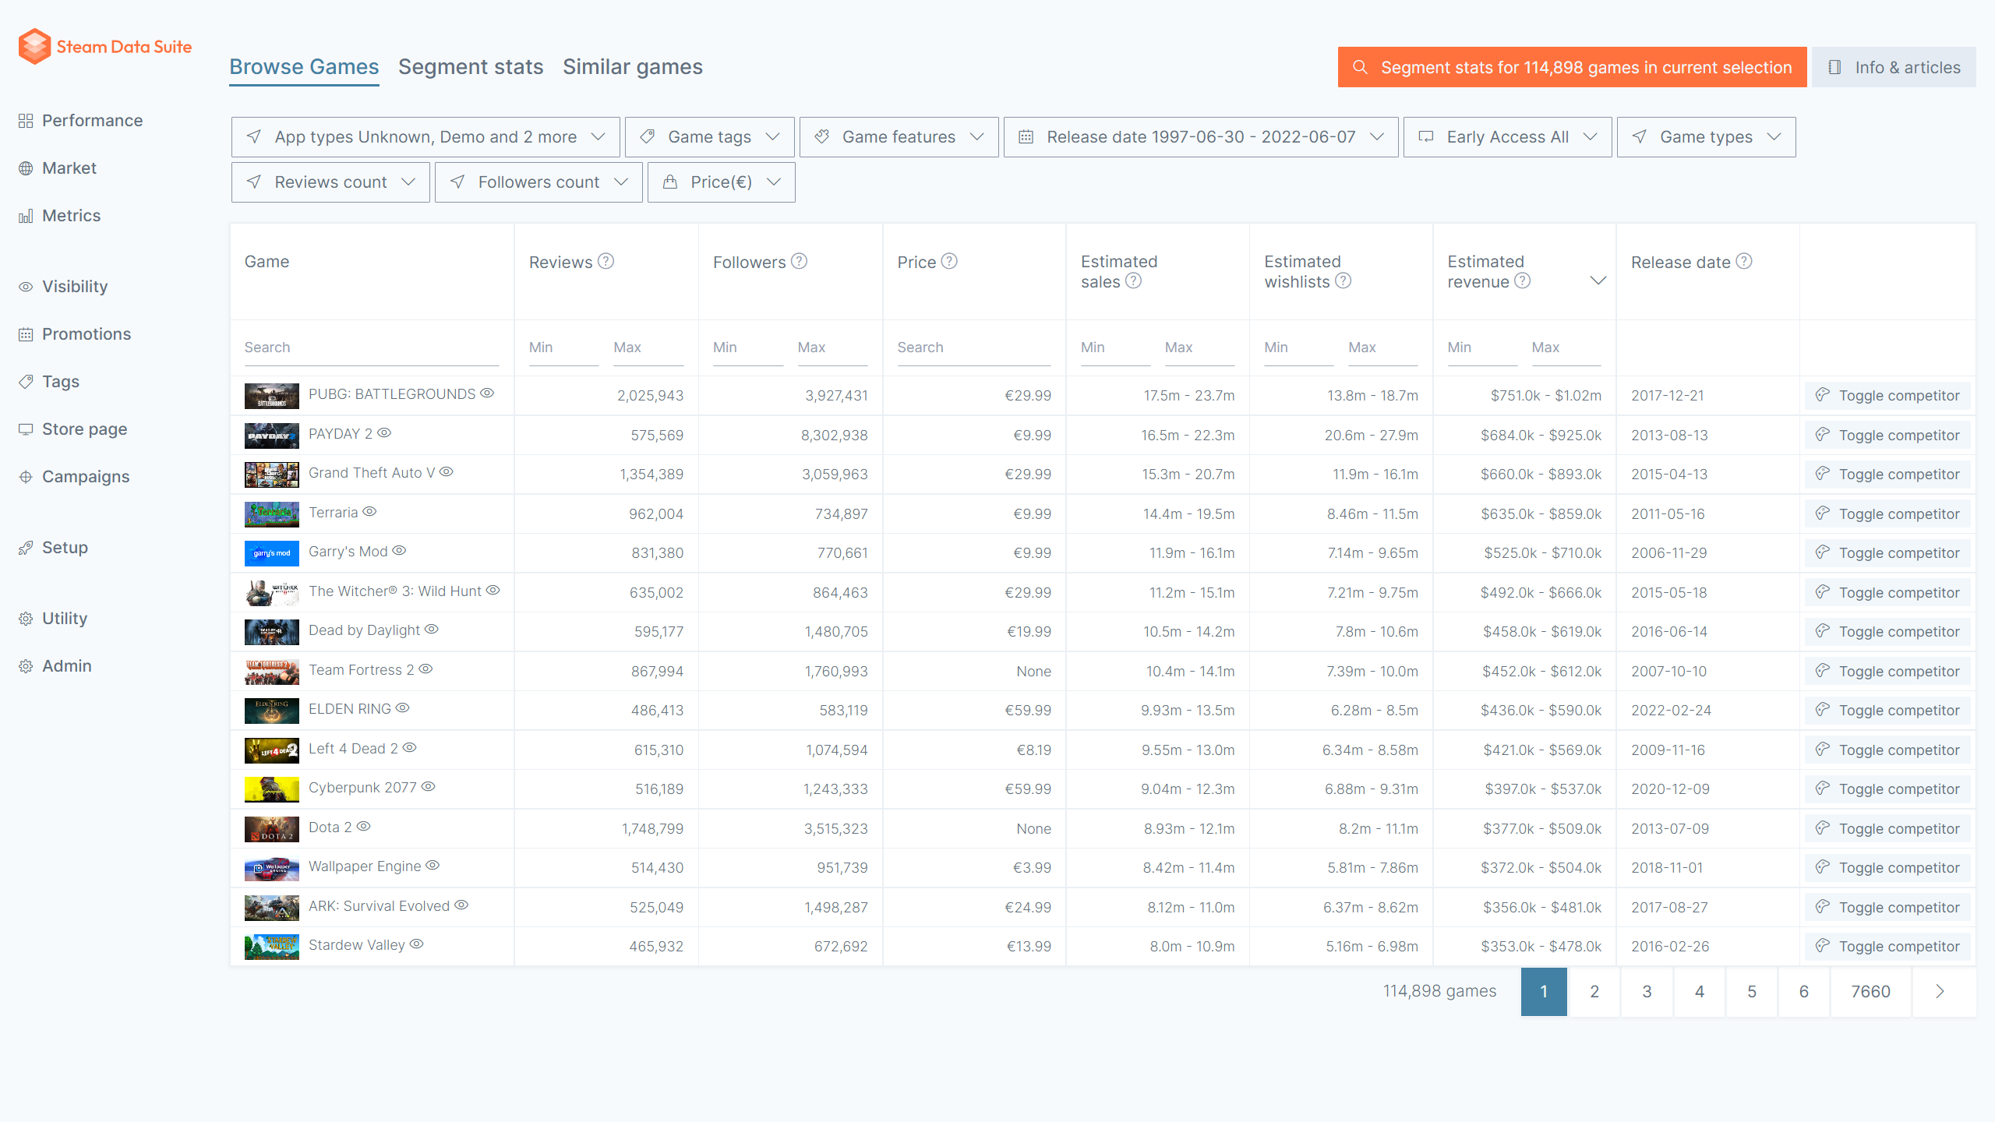Expand the Game features filter dropdown
This screenshot has width=1995, height=1122.
899,137
